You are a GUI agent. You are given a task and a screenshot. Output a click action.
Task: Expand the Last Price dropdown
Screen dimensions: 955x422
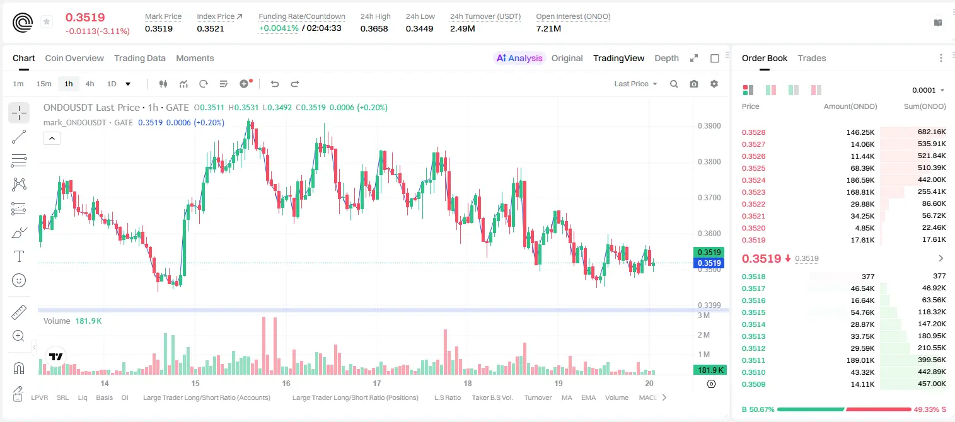[x=635, y=84]
